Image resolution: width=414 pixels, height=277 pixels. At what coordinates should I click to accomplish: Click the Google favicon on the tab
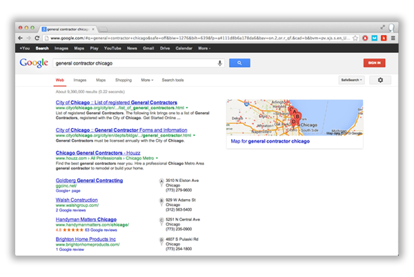click(x=44, y=29)
